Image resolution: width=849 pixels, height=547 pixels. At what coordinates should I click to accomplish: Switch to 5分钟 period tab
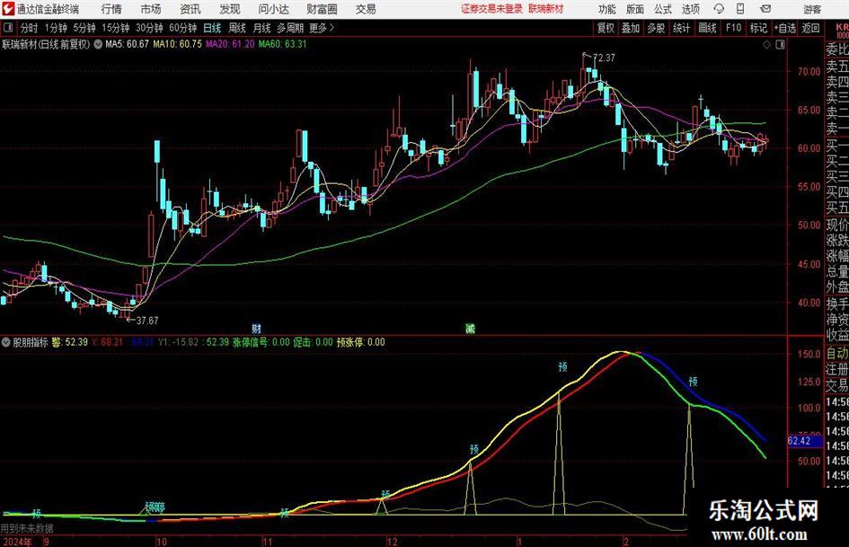[x=84, y=28]
